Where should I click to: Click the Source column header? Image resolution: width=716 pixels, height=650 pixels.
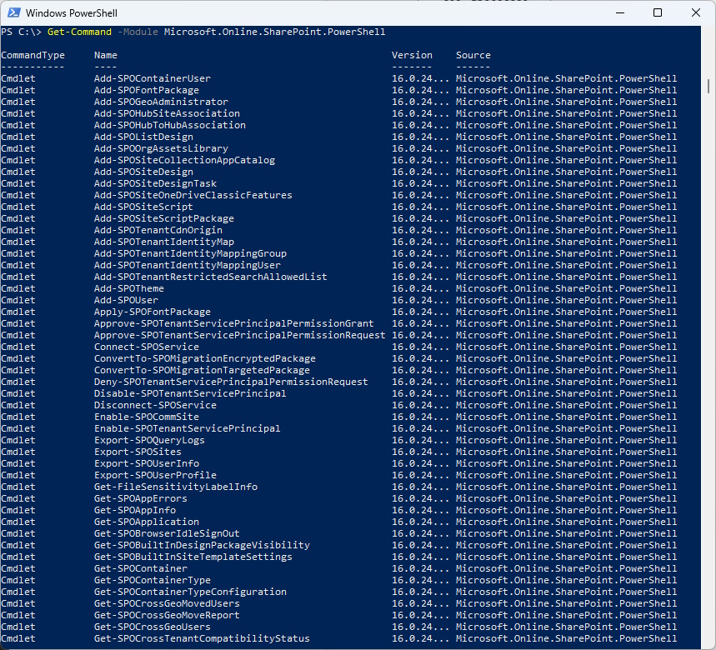[473, 55]
